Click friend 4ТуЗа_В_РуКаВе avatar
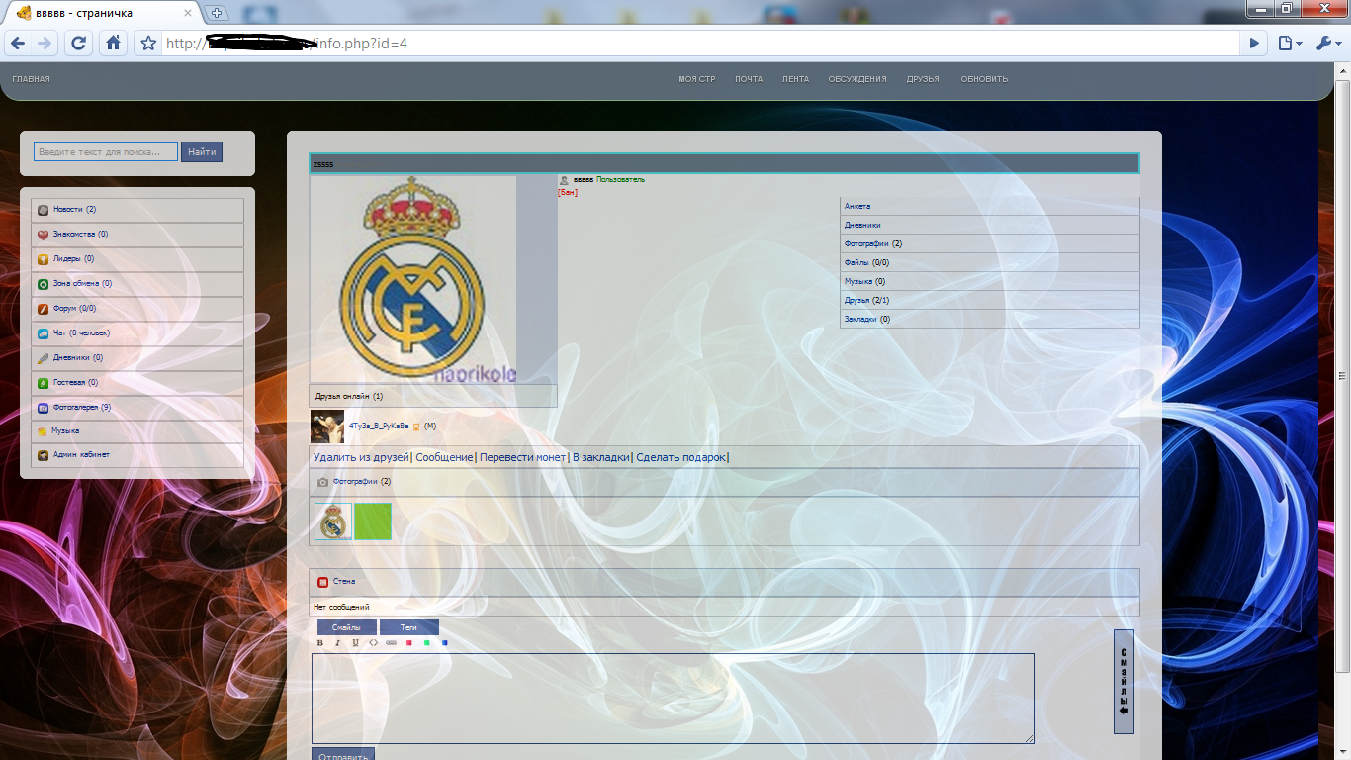The height and width of the screenshot is (760, 1351). (x=327, y=427)
